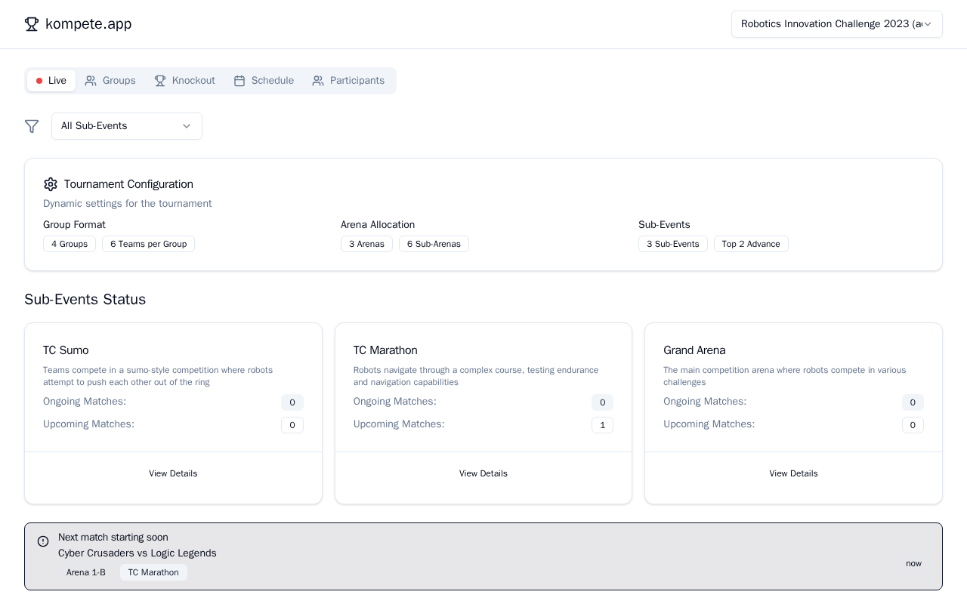Click the Top 2 Advance badge
Screen dimensions: 967x604
point(751,244)
